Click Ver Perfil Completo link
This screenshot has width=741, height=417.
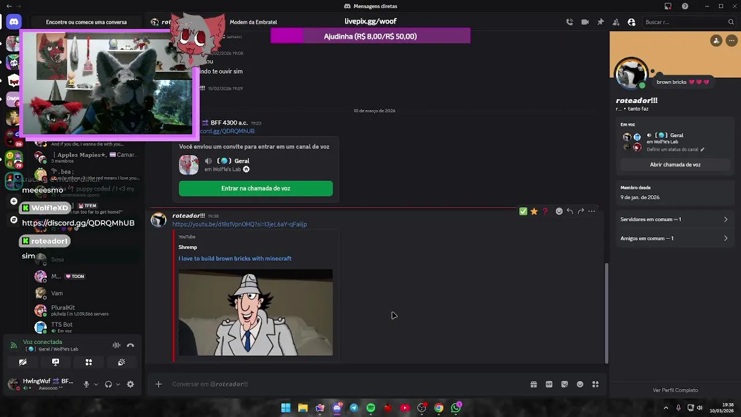tap(675, 390)
